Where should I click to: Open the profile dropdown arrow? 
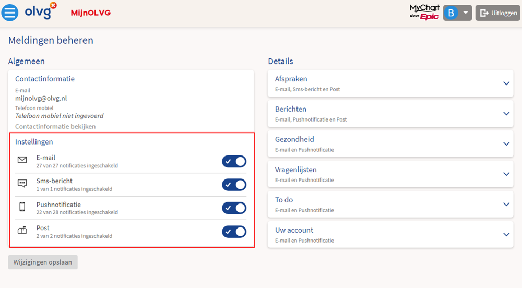(x=466, y=13)
